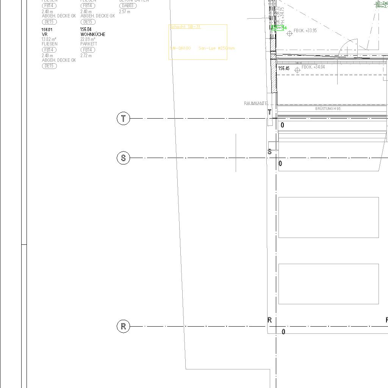The image size is (388, 388).
Task: Click the green boxed tag on the wall
Action: (279, 28)
